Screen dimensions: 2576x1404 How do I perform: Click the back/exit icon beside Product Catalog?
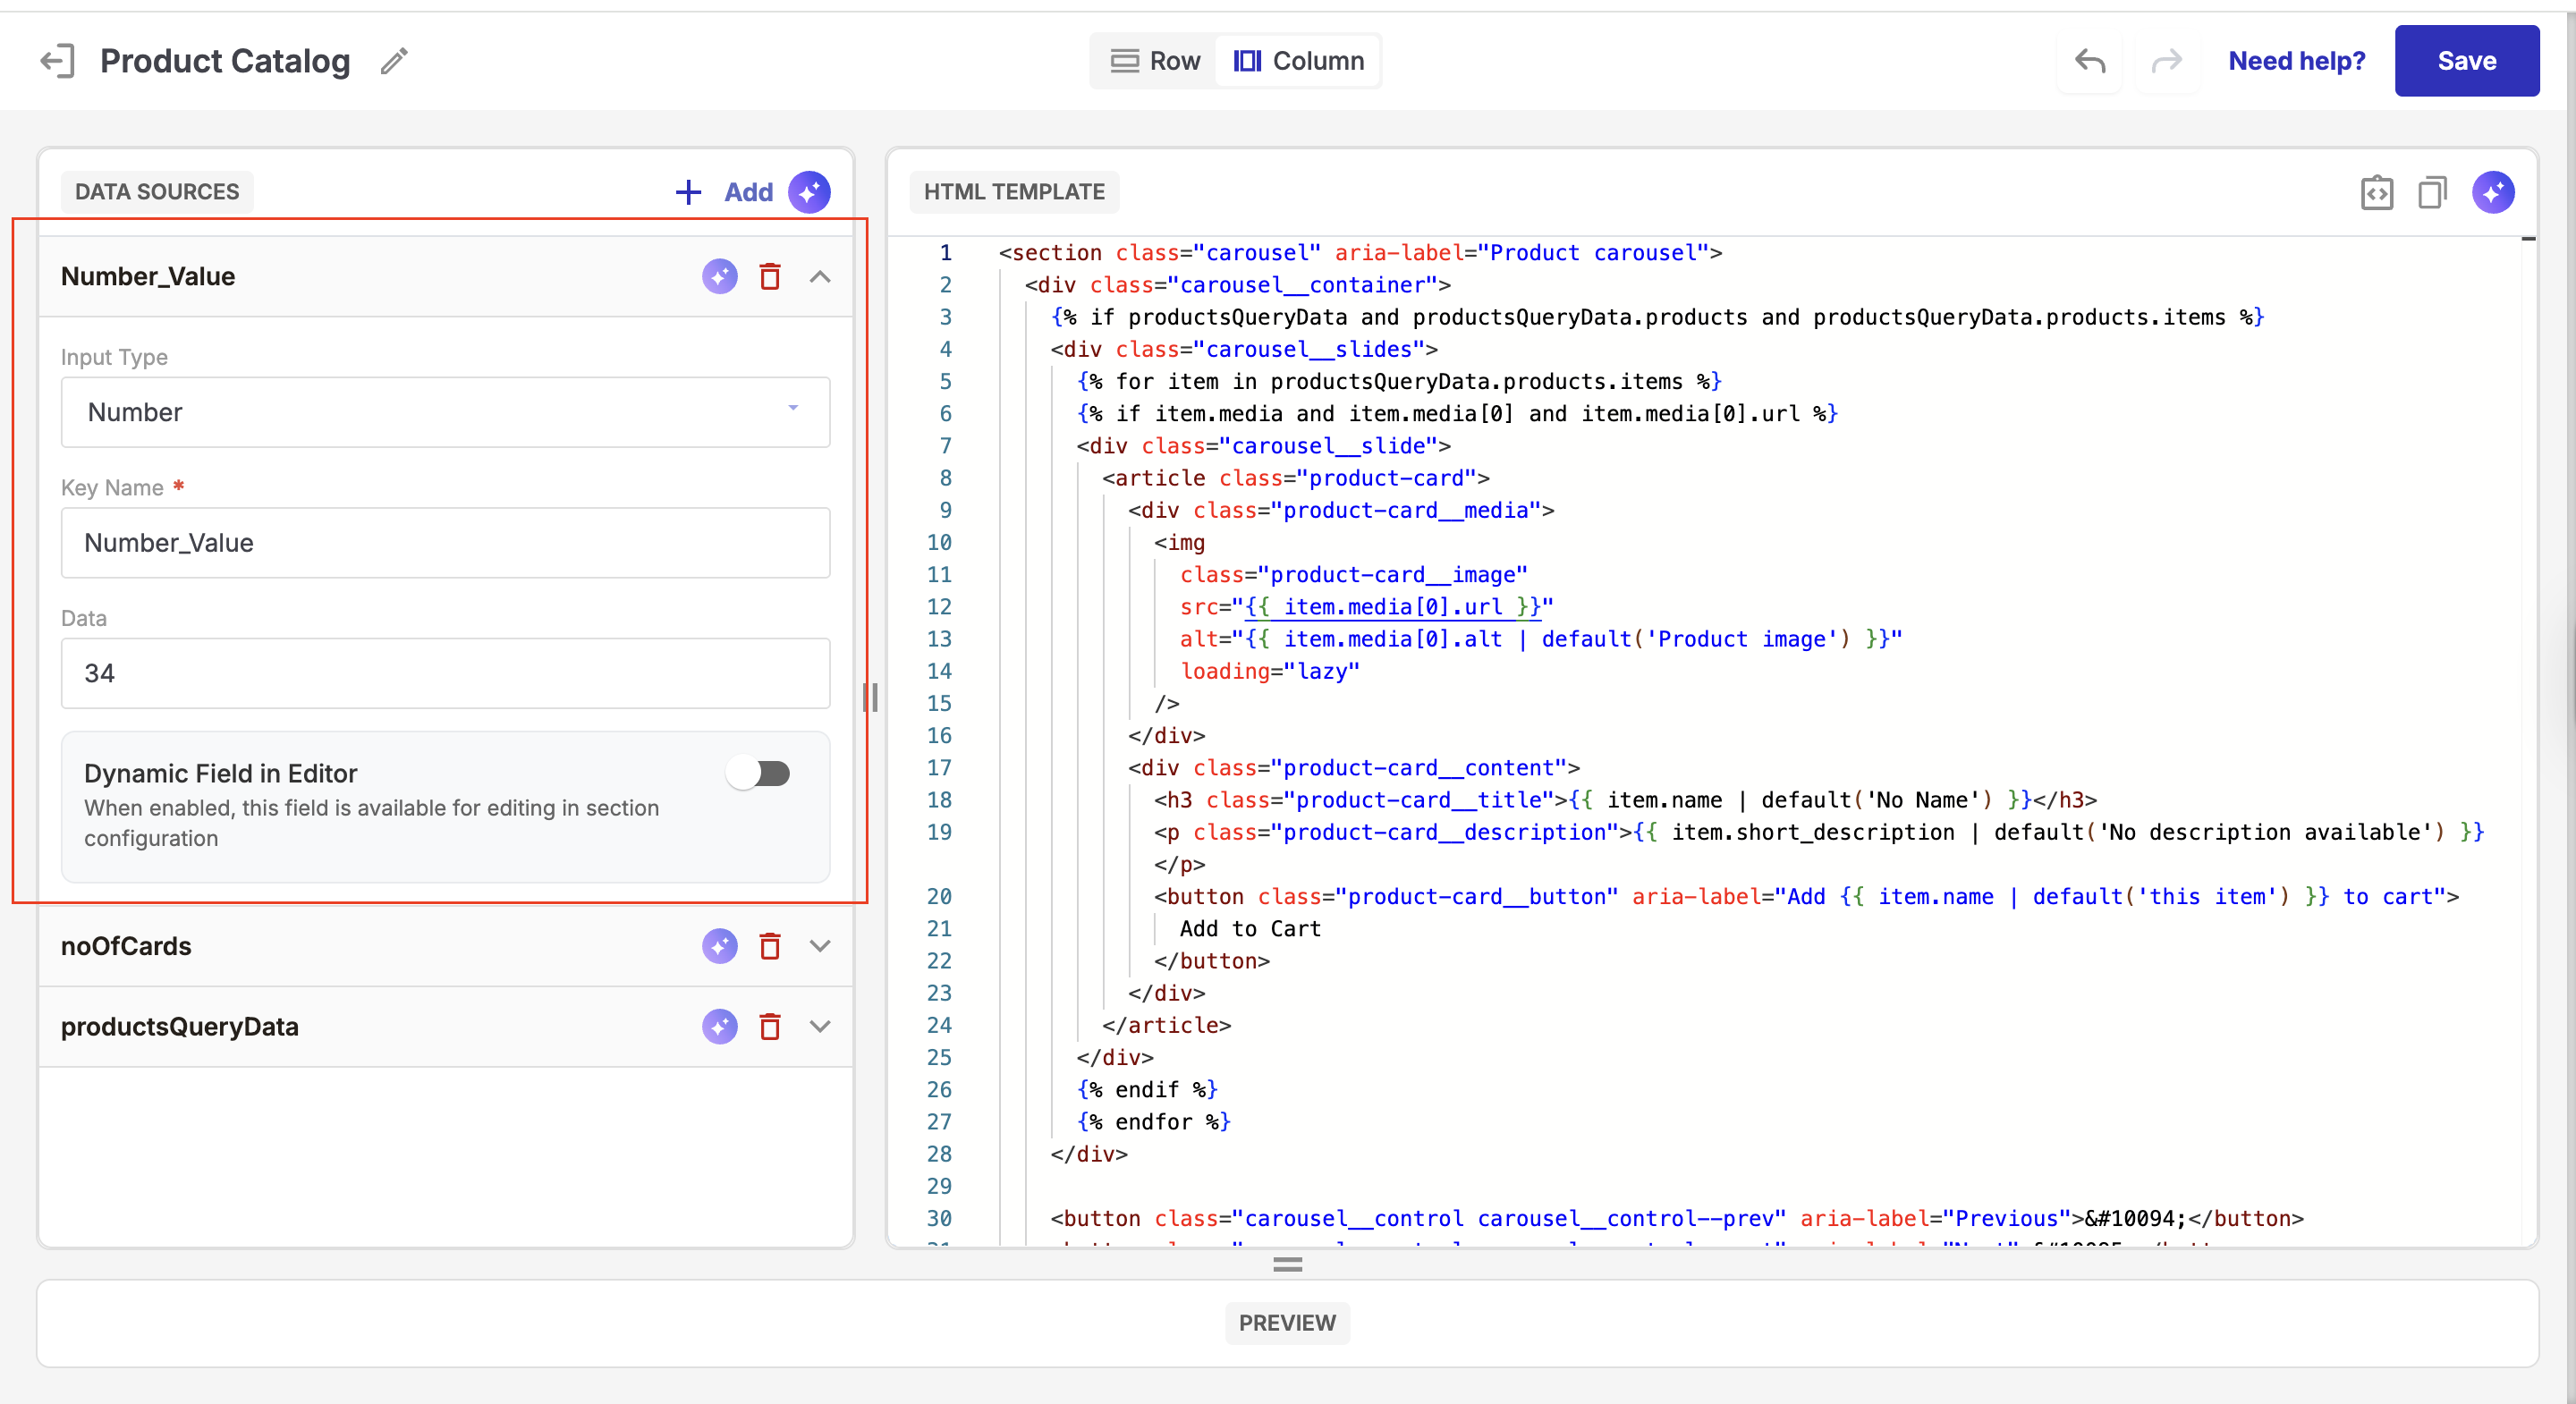(57, 61)
